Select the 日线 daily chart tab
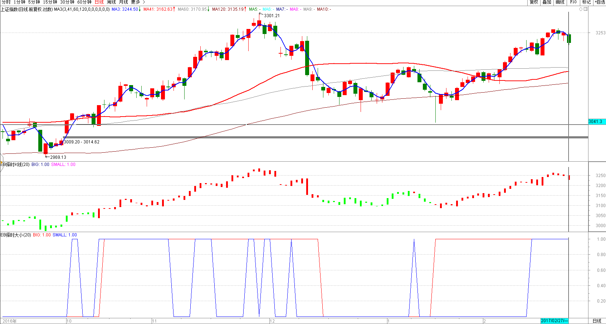The width and height of the screenshot is (606, 324). (x=99, y=2)
